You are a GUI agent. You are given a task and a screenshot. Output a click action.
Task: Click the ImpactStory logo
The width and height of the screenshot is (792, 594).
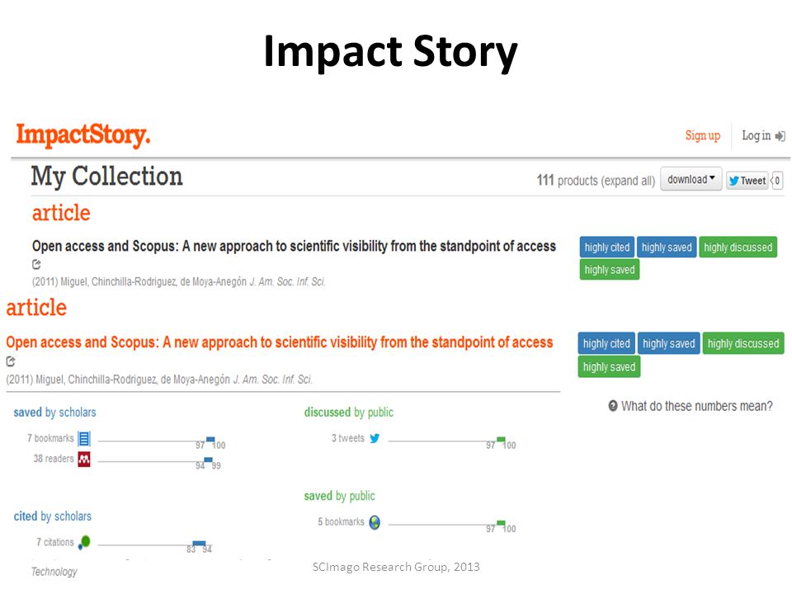(83, 134)
